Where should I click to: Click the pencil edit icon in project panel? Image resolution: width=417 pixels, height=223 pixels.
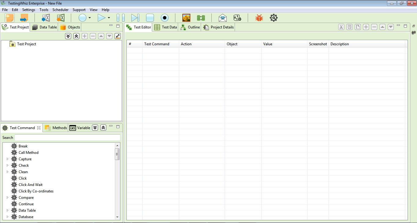click(118, 36)
